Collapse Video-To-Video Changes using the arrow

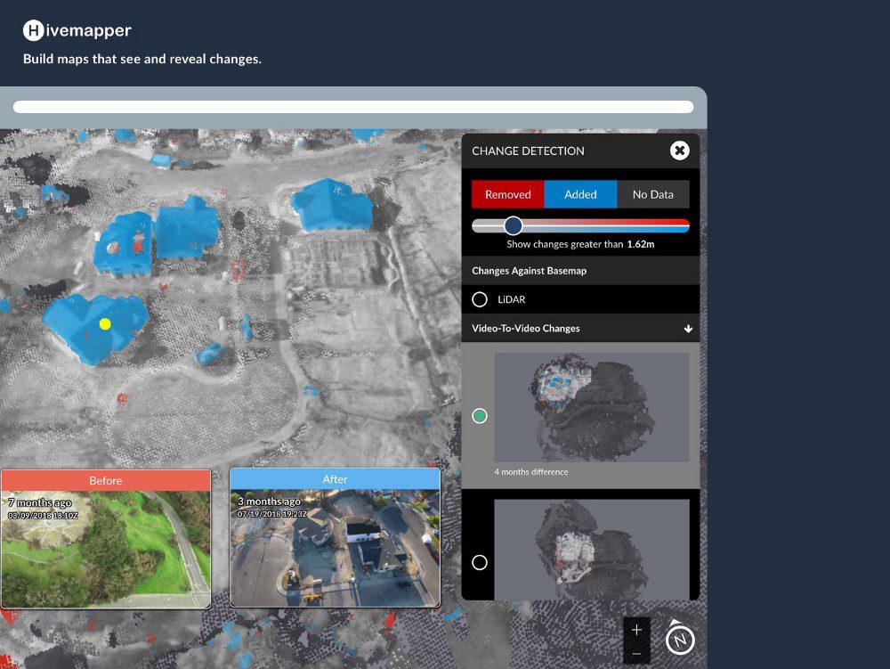pos(688,329)
